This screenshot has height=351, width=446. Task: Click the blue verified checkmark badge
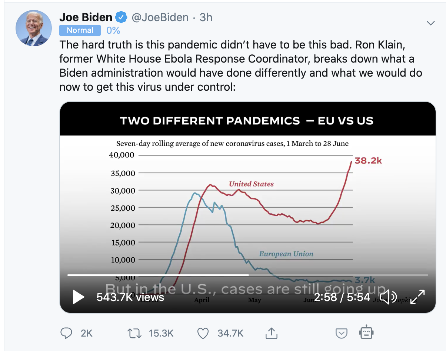tap(122, 17)
